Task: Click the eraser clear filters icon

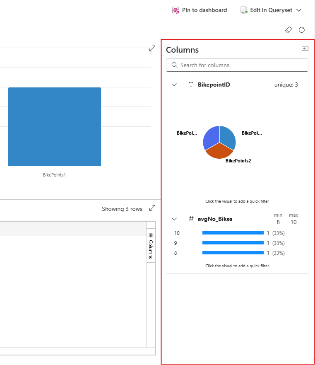Action: pos(289,30)
